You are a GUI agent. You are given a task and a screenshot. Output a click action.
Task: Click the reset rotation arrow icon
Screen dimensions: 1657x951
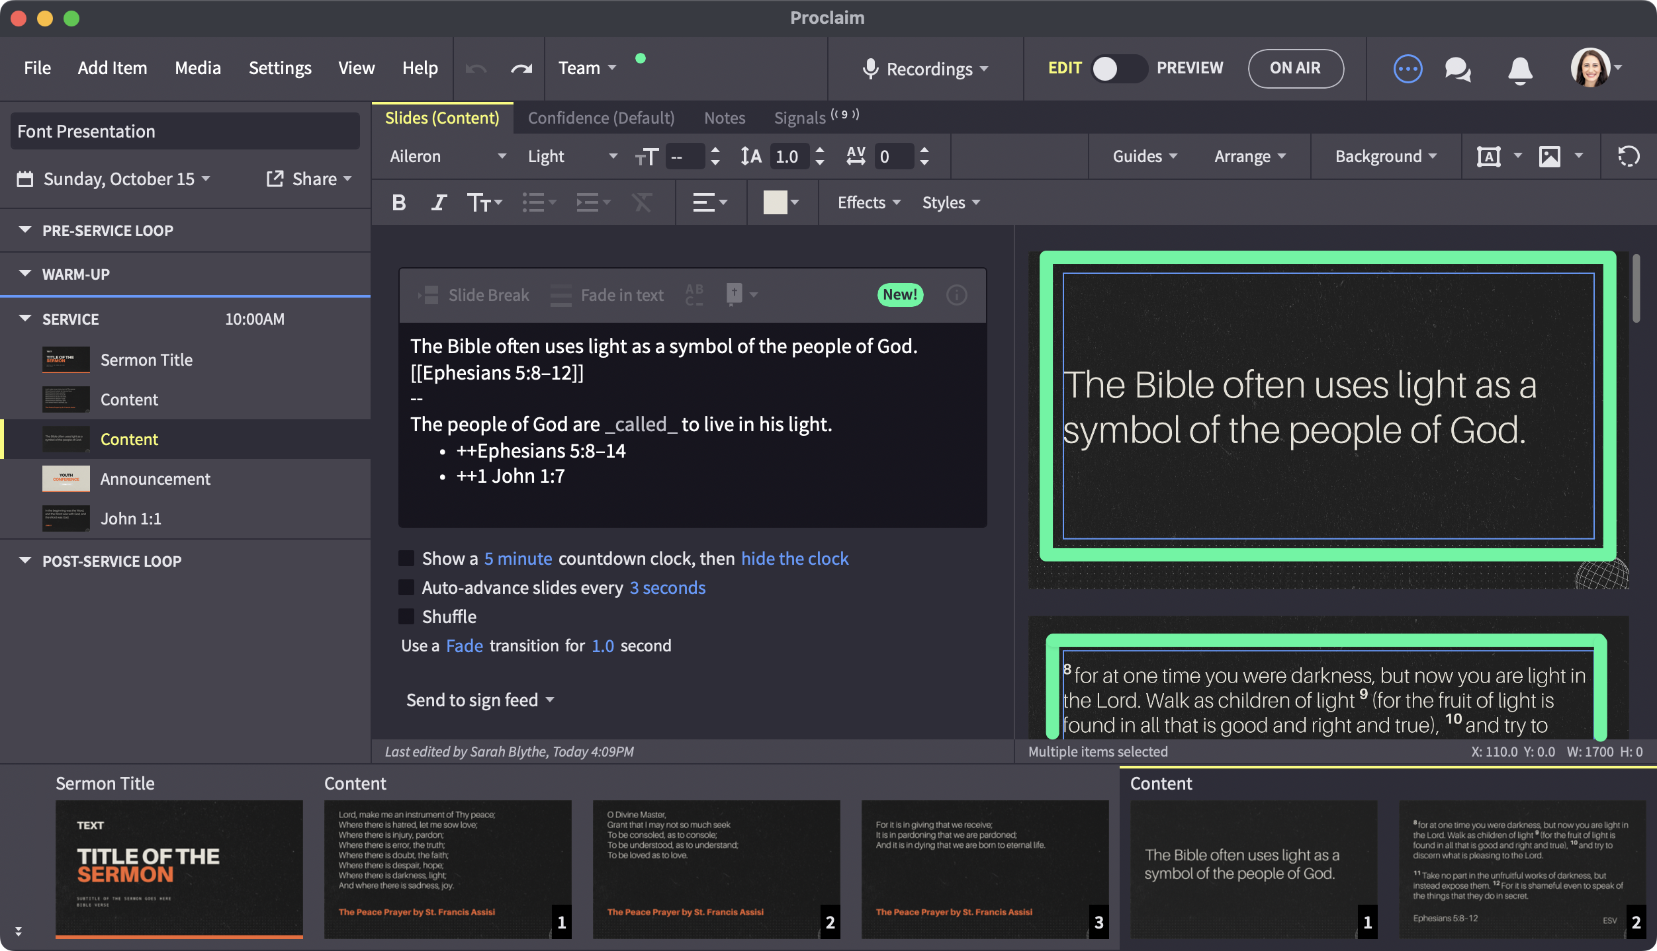(1628, 157)
